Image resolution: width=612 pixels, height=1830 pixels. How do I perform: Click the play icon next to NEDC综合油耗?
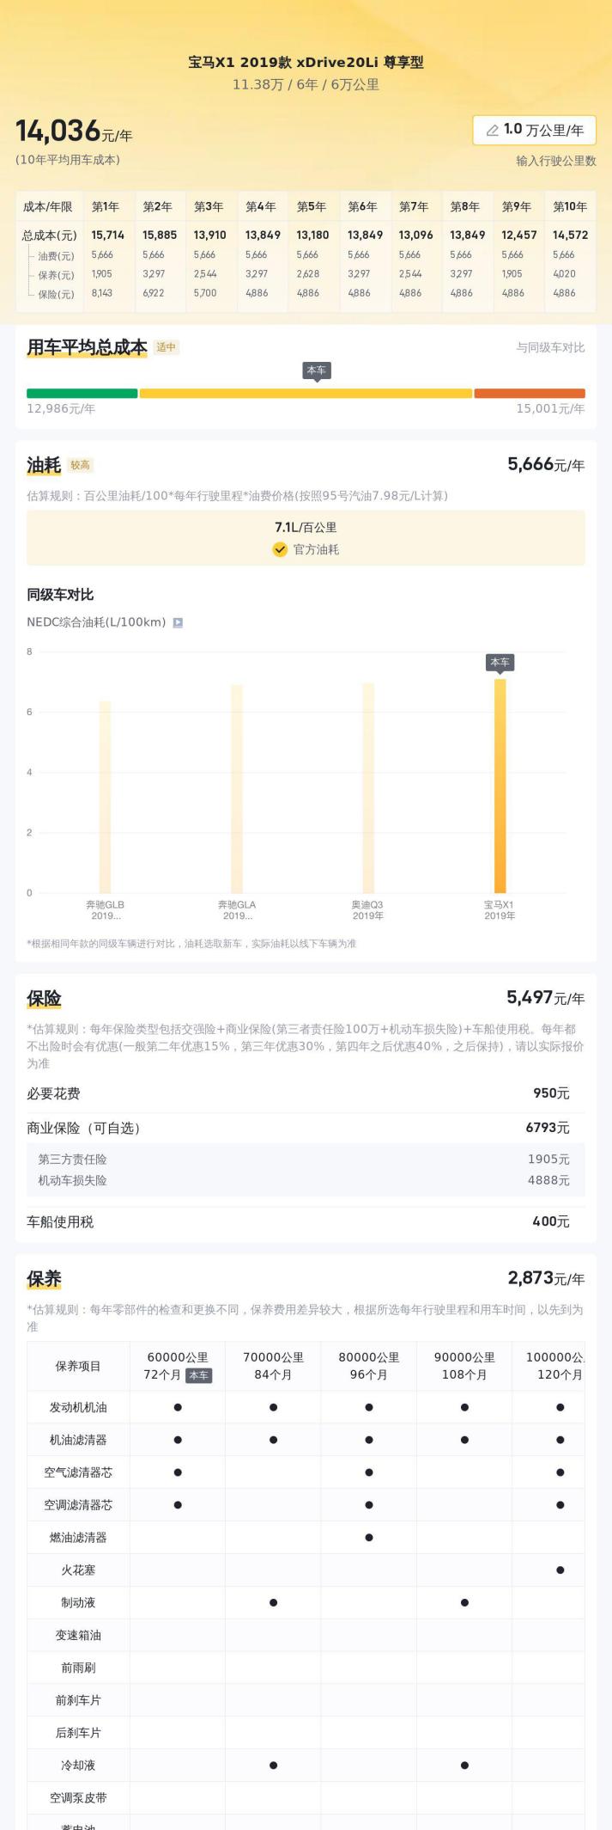(x=178, y=622)
